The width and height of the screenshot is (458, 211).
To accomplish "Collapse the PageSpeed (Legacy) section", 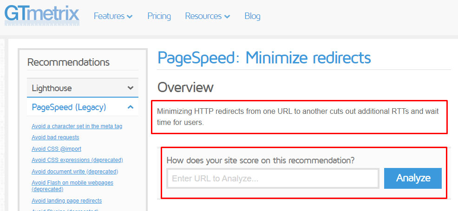I will (83, 107).
